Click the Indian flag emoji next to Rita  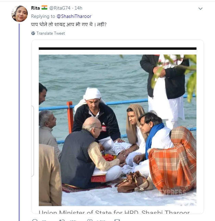pos(44,8)
